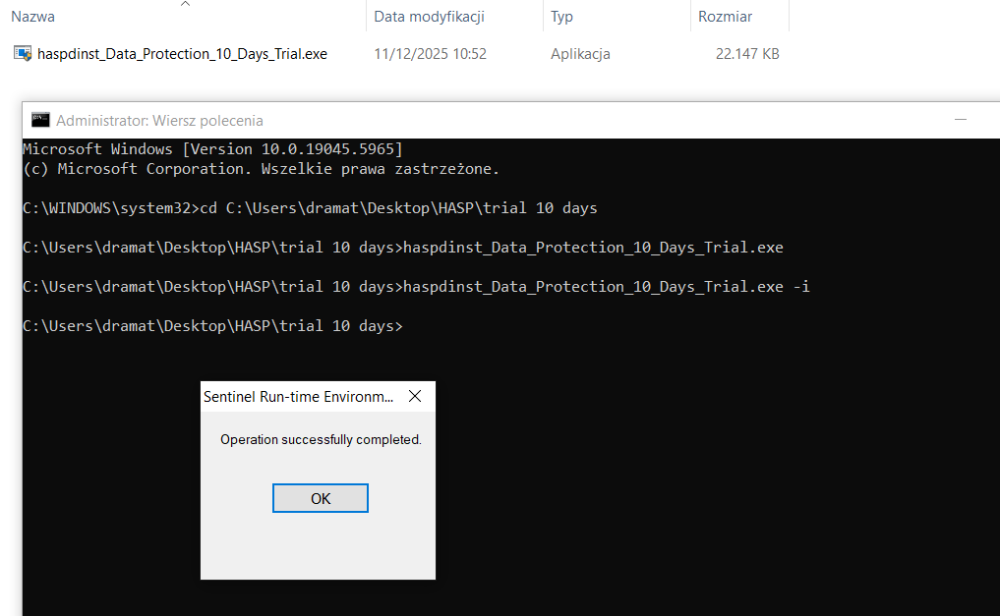Click the console line ending with -i
1000x616 pixels.
[416, 287]
